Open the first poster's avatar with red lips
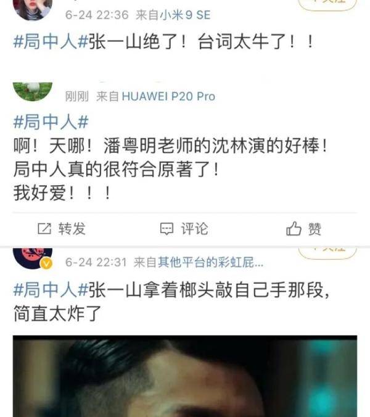Image resolution: width=370 pixels, height=417 pixels. point(33,10)
